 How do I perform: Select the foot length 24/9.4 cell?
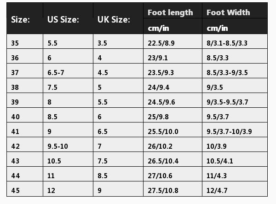[x=159, y=87]
